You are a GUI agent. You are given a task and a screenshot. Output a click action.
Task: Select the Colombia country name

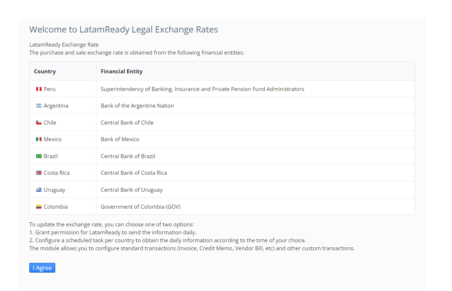pos(56,207)
